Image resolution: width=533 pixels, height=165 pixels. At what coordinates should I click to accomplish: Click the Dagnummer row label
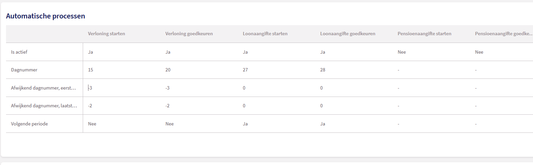point(24,70)
